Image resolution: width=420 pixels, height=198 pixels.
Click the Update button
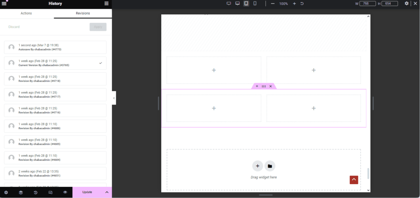pos(87,192)
